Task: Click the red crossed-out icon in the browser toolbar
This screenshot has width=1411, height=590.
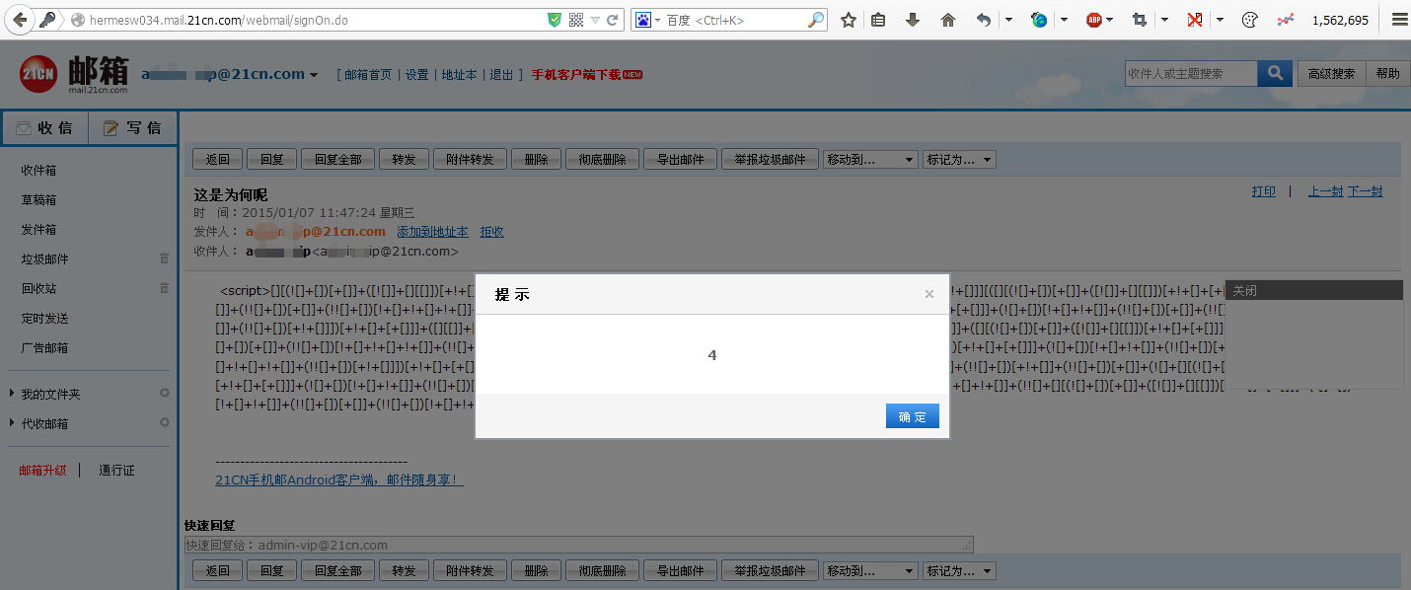Action: click(1195, 20)
